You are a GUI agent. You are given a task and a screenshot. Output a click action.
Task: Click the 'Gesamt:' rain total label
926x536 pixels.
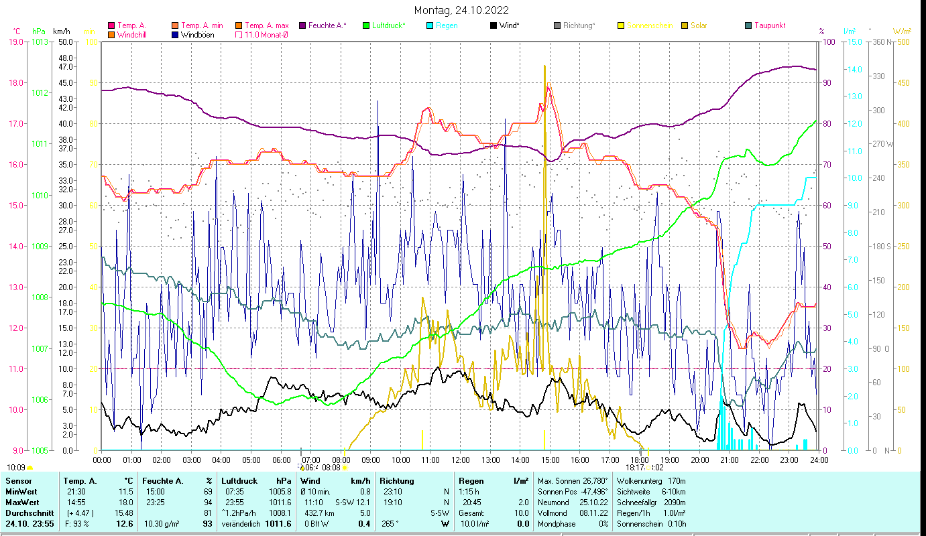point(472,513)
